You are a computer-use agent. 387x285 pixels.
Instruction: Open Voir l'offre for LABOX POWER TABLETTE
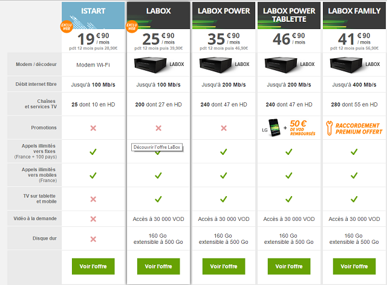point(288,266)
